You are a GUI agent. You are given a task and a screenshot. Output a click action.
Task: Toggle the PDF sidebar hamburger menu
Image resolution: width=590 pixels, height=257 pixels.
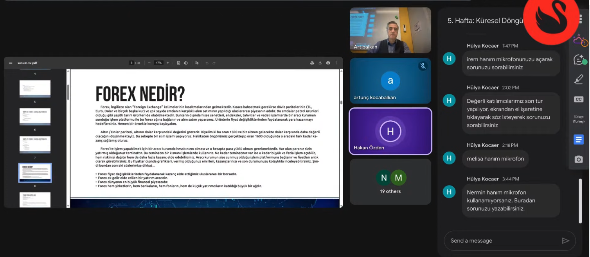pyautogui.click(x=11, y=63)
